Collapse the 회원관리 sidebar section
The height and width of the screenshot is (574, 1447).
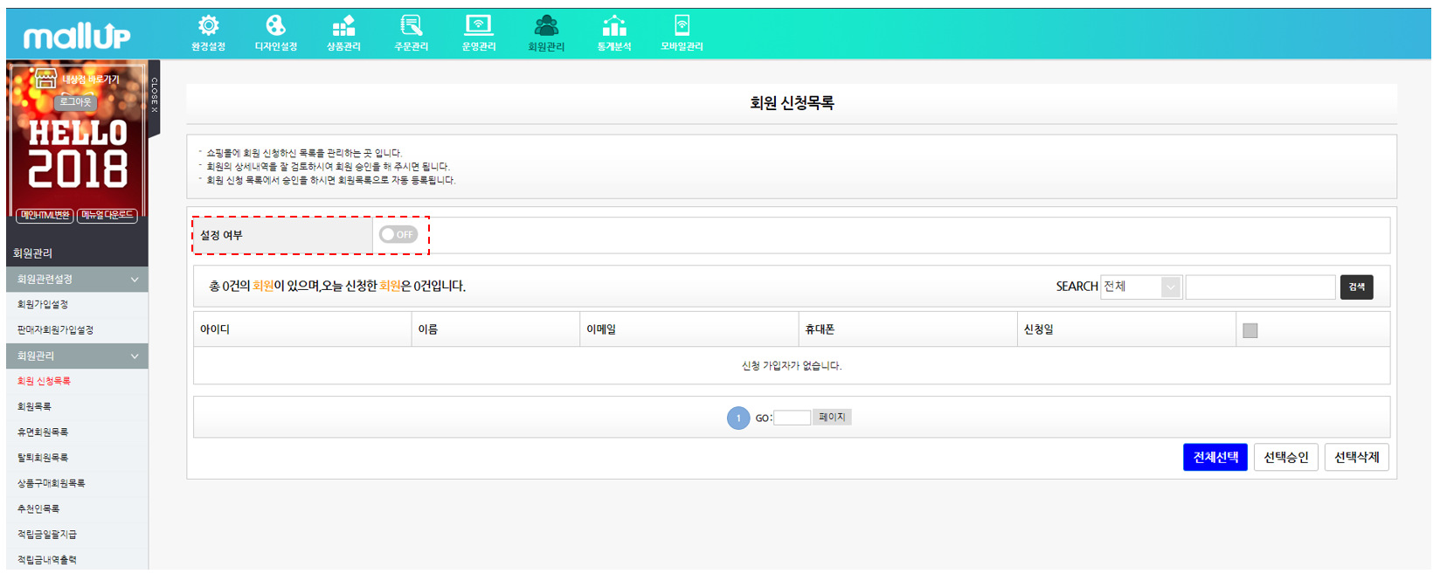pos(77,356)
